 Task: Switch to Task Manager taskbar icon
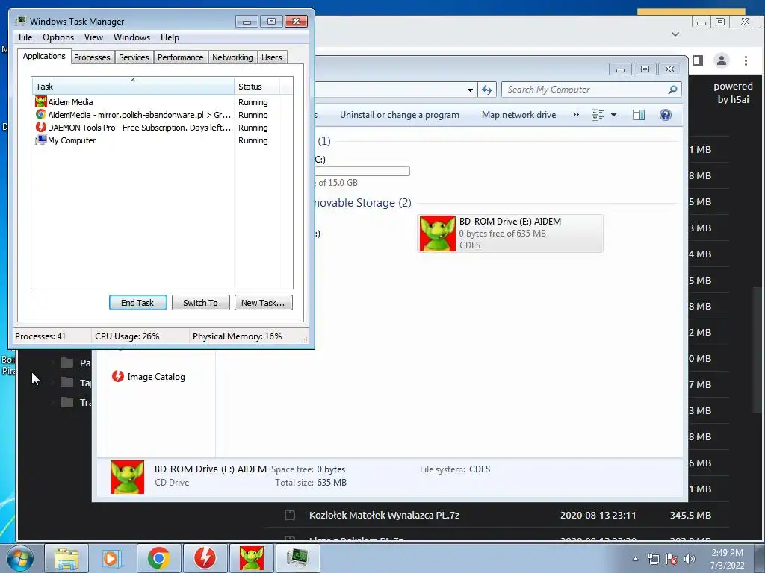click(x=297, y=558)
